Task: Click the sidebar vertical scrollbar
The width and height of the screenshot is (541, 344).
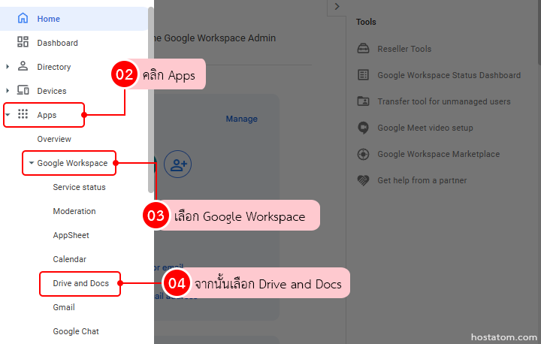Action: [x=151, y=100]
